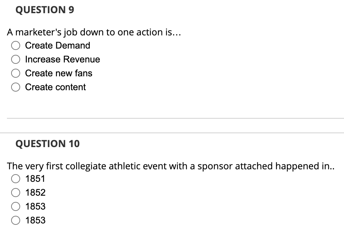Select 1851 as the answer
344x238 pixels.
(15, 179)
